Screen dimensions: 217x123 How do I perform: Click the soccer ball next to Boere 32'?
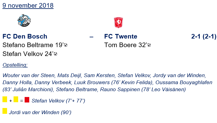149,45
